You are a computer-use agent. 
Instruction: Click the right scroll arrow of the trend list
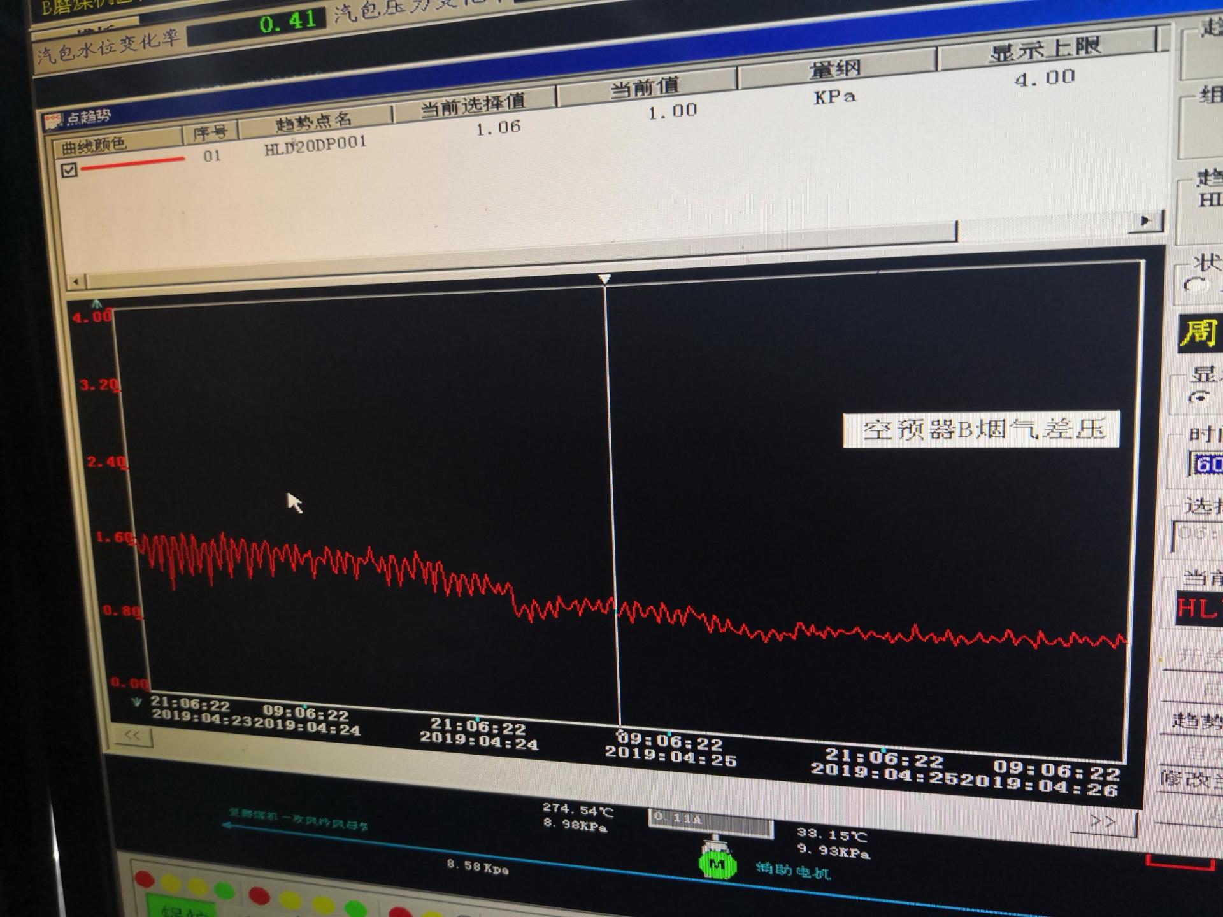click(x=1145, y=221)
